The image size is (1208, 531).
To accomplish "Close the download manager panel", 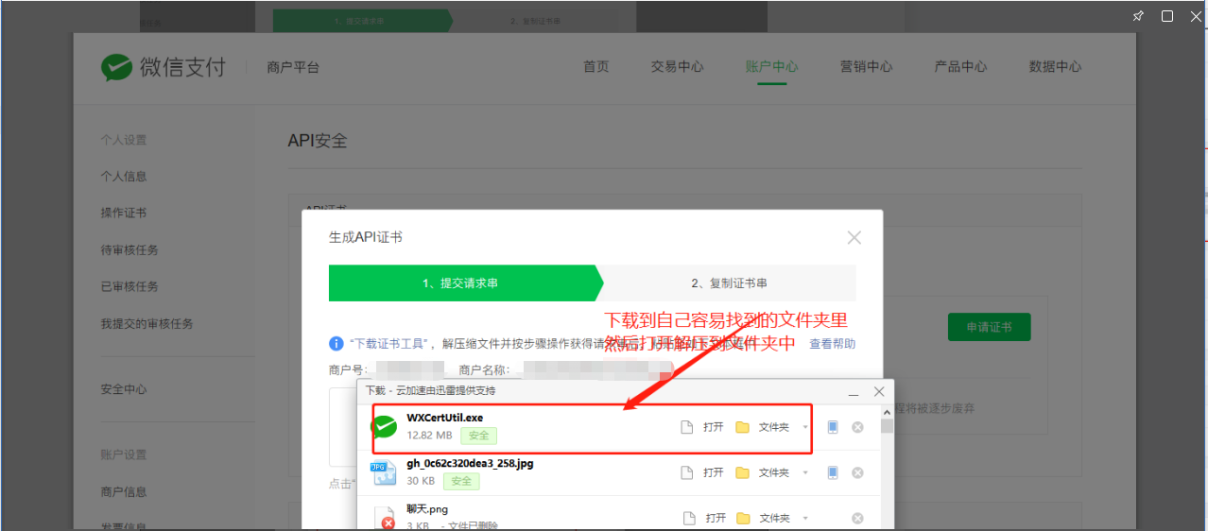I will click(x=879, y=390).
